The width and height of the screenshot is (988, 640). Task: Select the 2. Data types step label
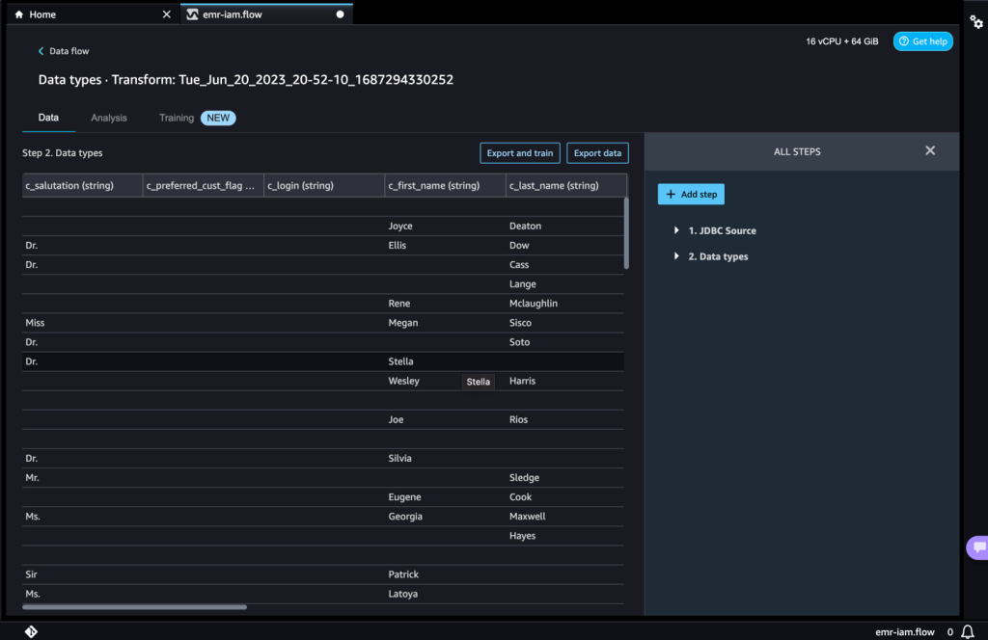(x=718, y=256)
